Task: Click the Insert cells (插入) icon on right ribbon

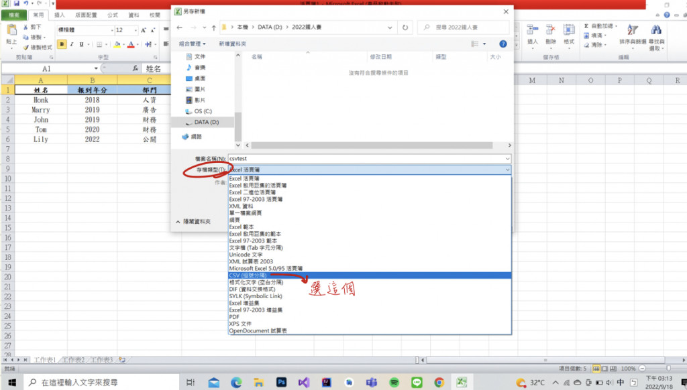Action: pyautogui.click(x=532, y=30)
